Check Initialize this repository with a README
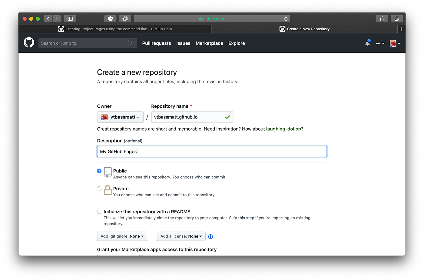Image resolution: width=424 pixels, height=280 pixels. (99, 212)
